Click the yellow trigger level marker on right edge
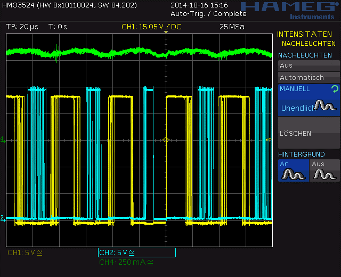This screenshot has width=341, height=277. [x=269, y=140]
